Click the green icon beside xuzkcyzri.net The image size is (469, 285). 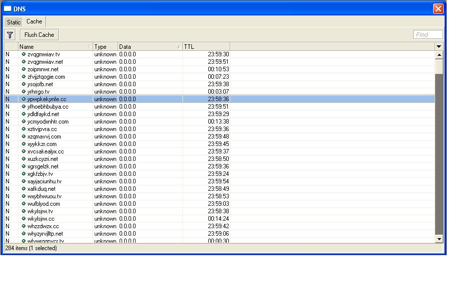(x=23, y=159)
